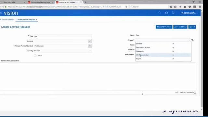This screenshot has width=208, height=117.
Task: Click the Title input field
Action: pyautogui.click(x=63, y=36)
